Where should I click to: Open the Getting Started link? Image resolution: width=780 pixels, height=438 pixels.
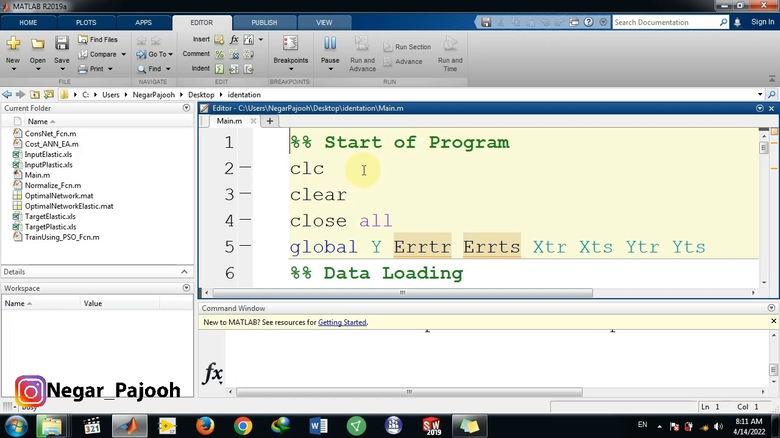click(x=342, y=322)
